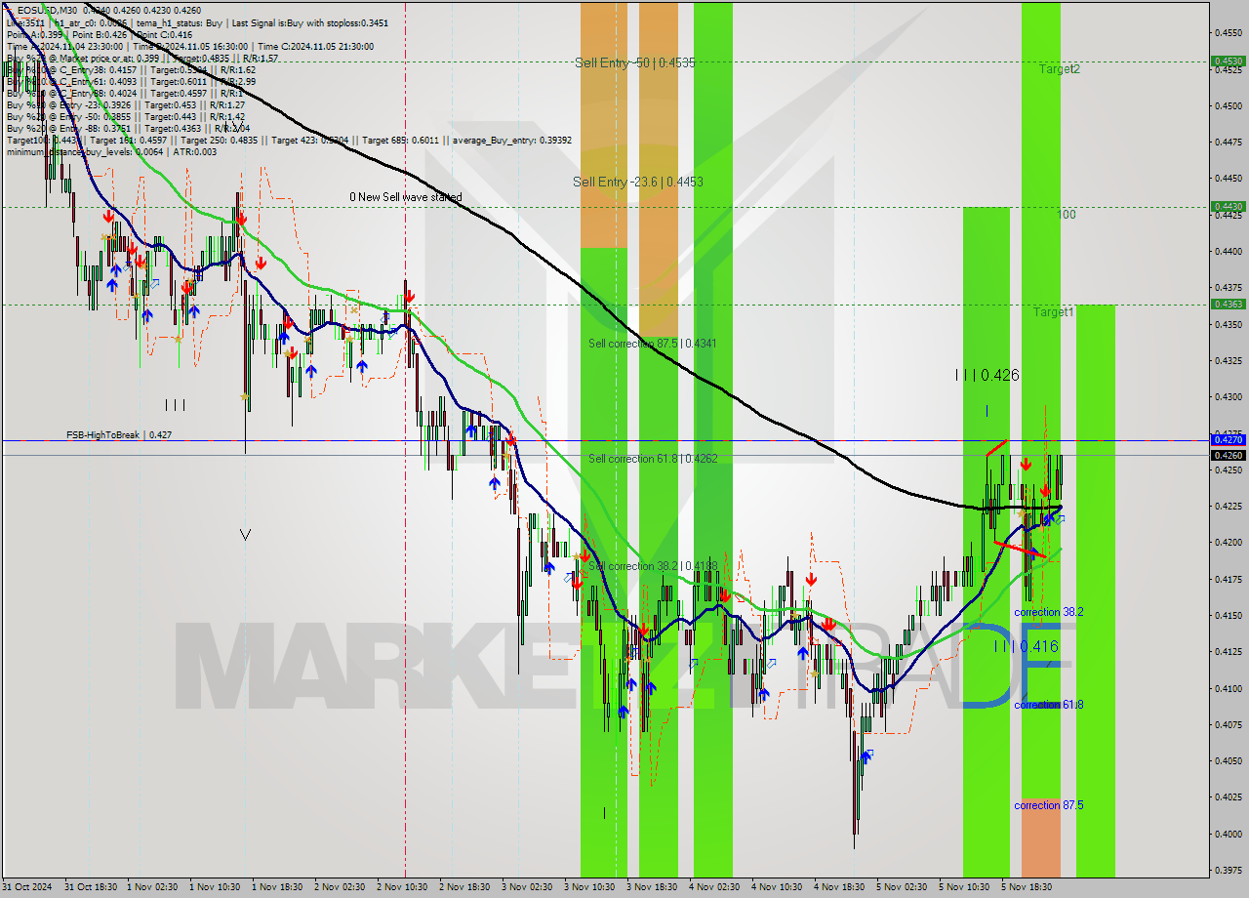Screen dimensions: 1249x898
Task: Click the 'Sell Entry -23.6 | 0.4453' label
Action: click(638, 182)
